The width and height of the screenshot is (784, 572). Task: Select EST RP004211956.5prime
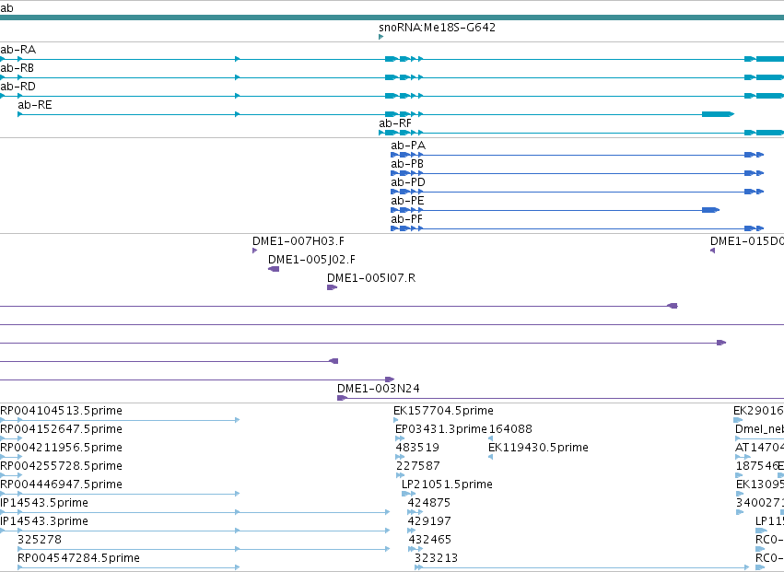[61, 448]
